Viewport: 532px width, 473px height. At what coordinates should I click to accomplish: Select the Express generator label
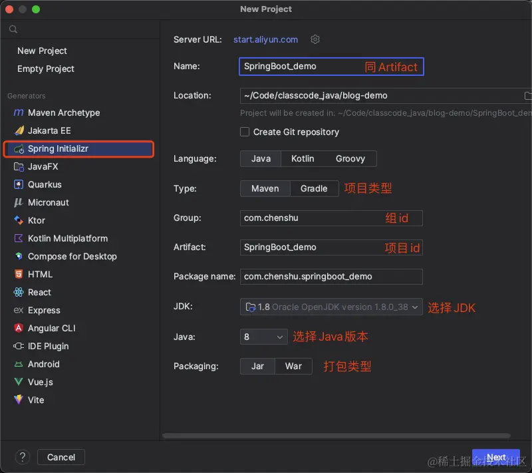click(x=44, y=310)
